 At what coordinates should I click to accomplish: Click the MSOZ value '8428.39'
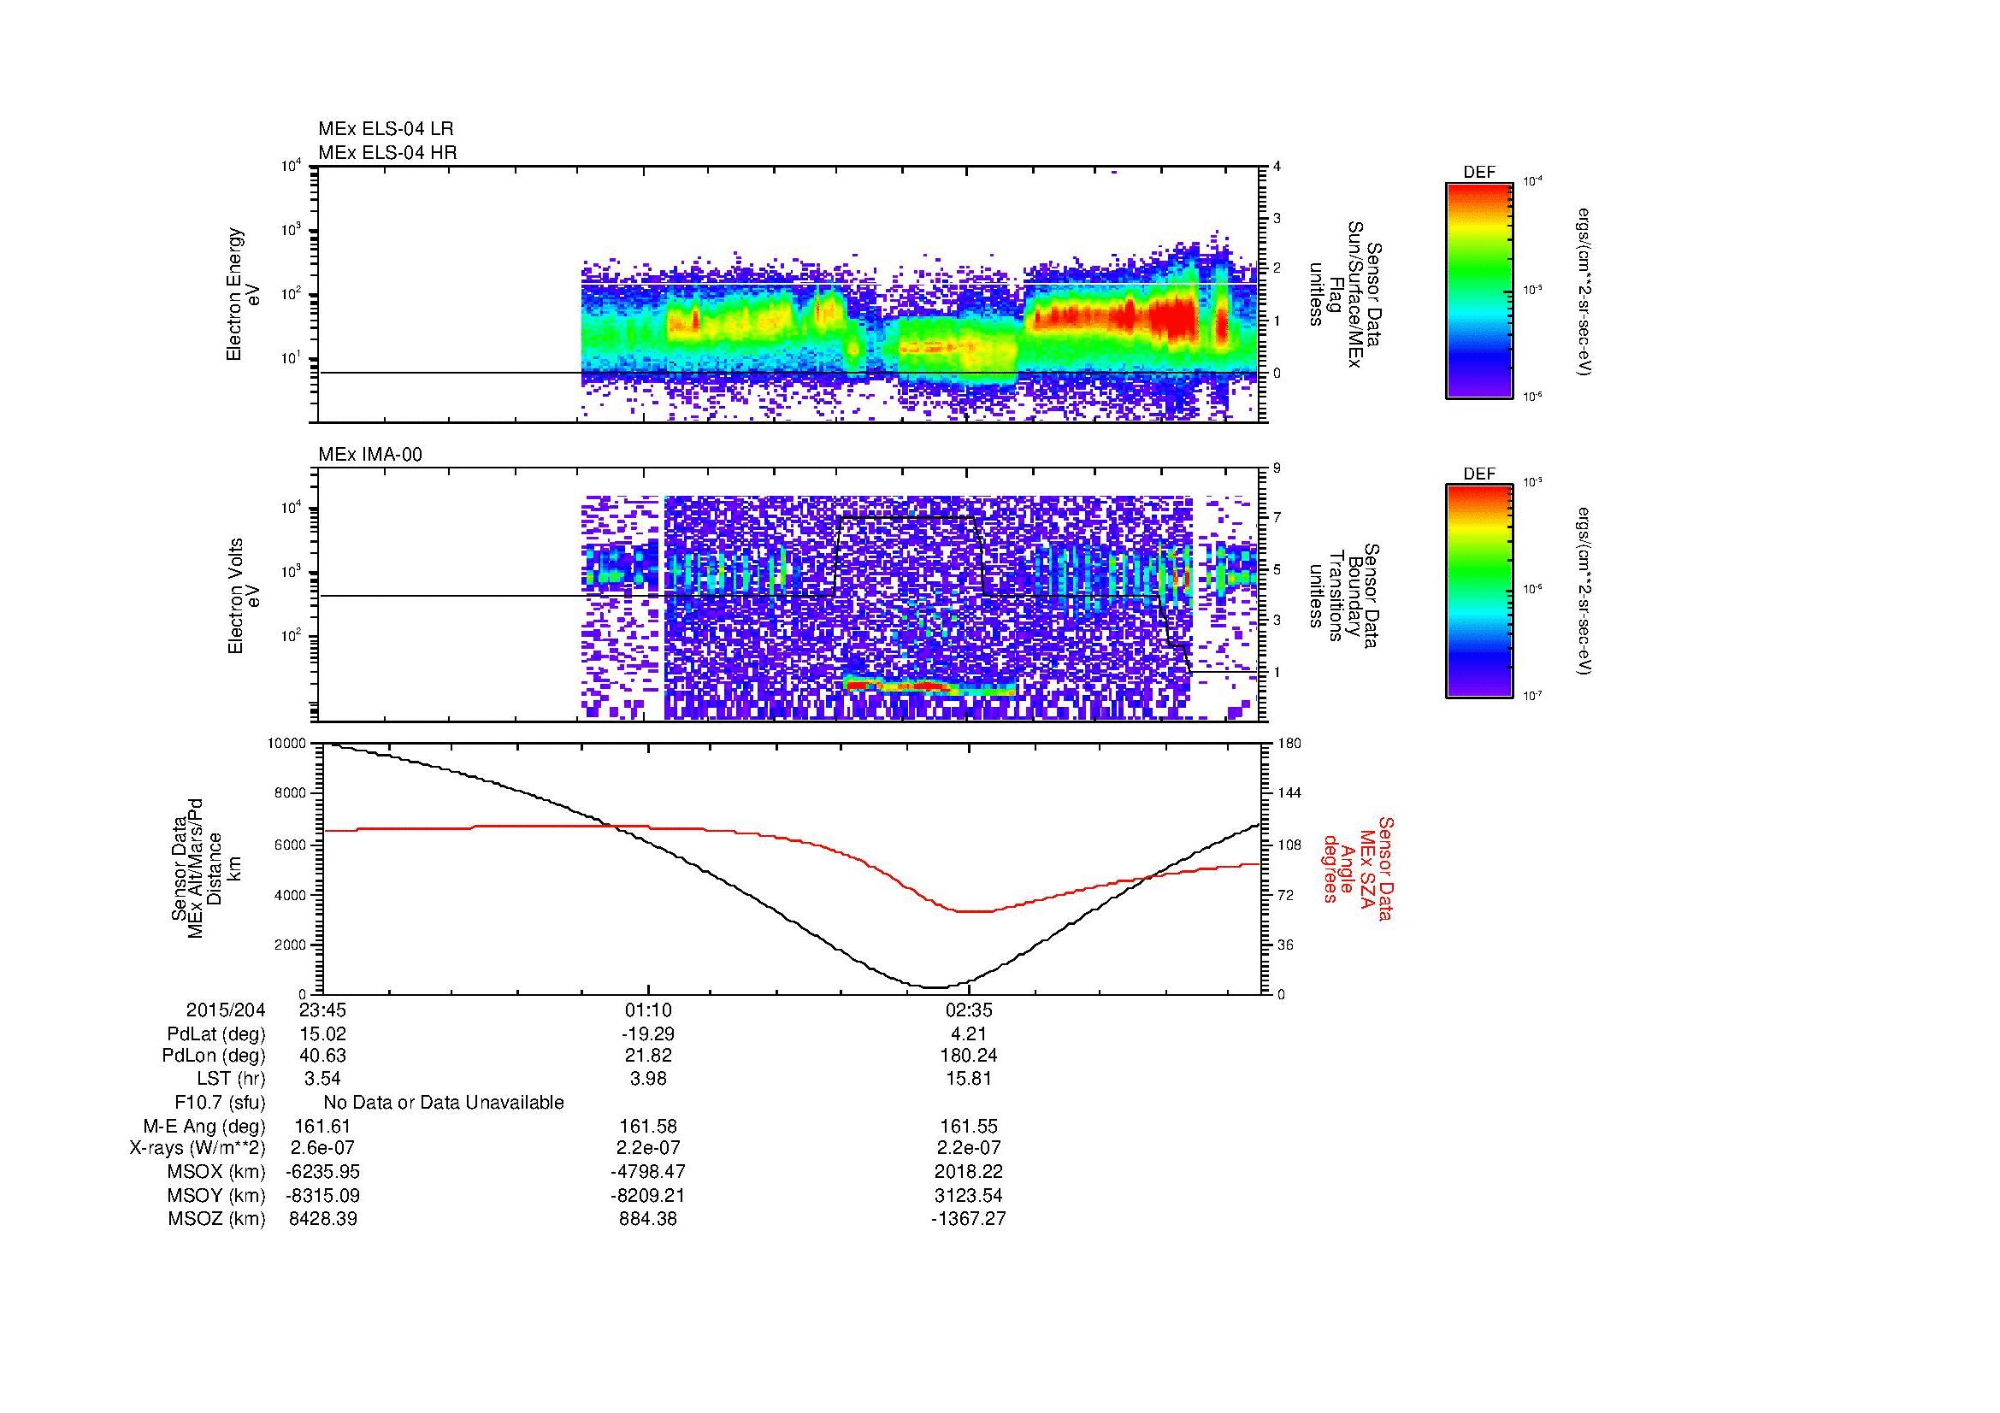322,1219
